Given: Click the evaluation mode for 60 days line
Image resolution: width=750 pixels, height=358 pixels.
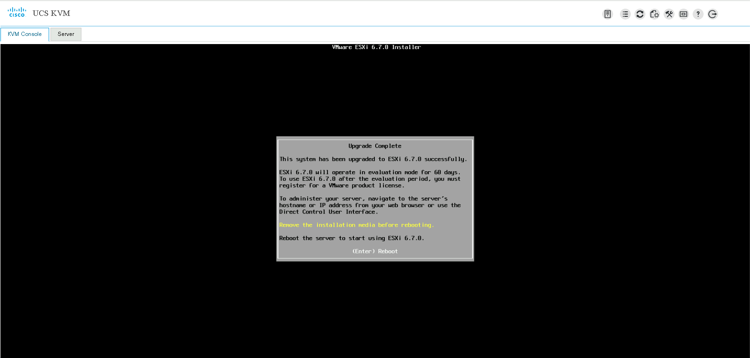Looking at the screenshot, I should 369,172.
